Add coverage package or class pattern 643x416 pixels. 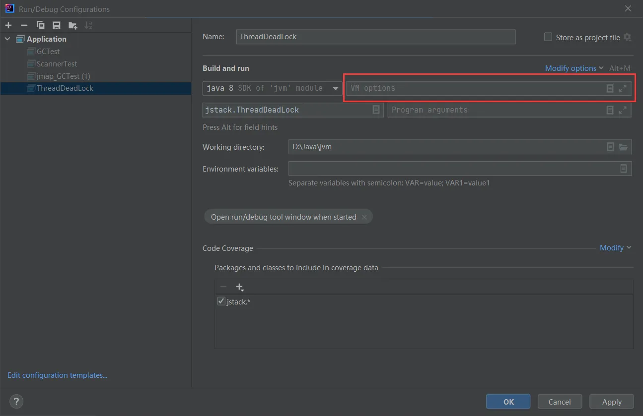click(240, 287)
